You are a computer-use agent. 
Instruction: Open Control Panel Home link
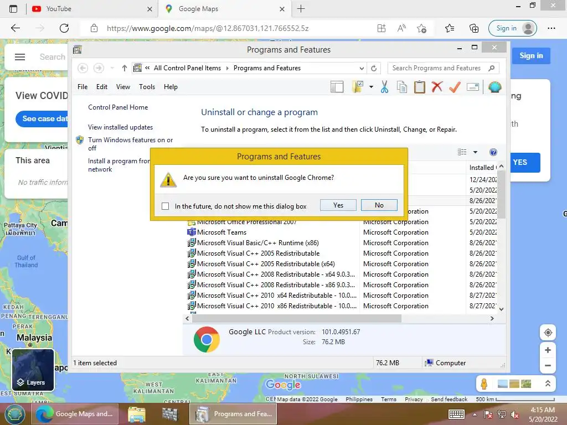pos(118,107)
